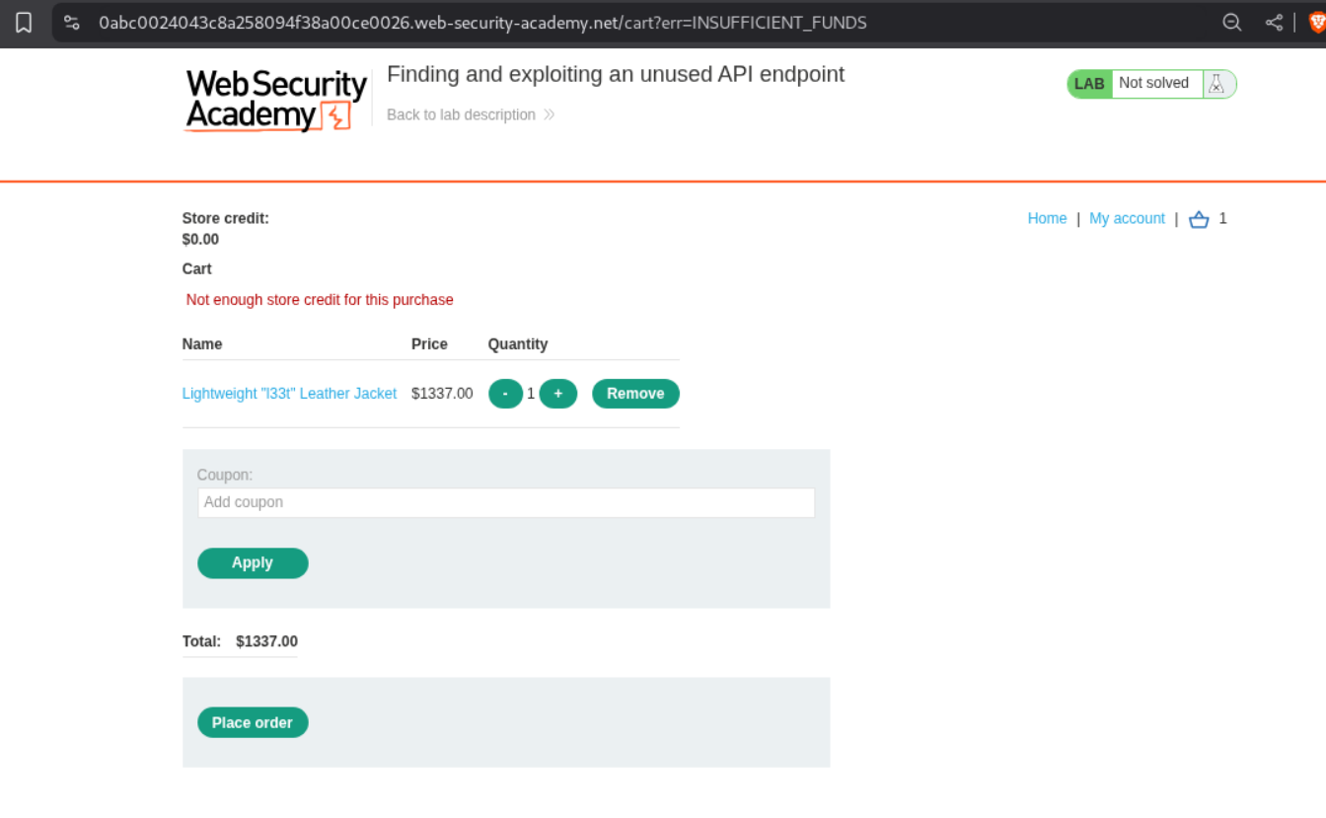
Task: Open the Brave Shields lion icon
Action: 1316,22
